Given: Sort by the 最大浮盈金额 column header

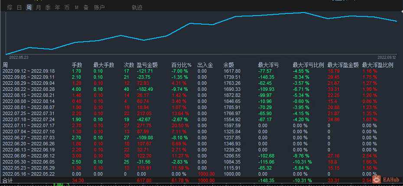Looking at the screenshot, I should pos(343,65).
